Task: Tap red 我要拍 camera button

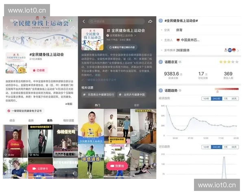Action: [x=117, y=166]
